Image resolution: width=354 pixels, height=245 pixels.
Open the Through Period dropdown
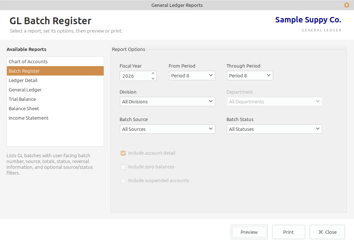pyautogui.click(x=250, y=76)
